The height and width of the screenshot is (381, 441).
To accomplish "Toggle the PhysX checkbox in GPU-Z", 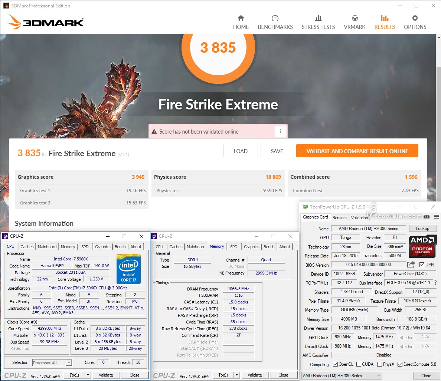I will pyautogui.click(x=379, y=364).
